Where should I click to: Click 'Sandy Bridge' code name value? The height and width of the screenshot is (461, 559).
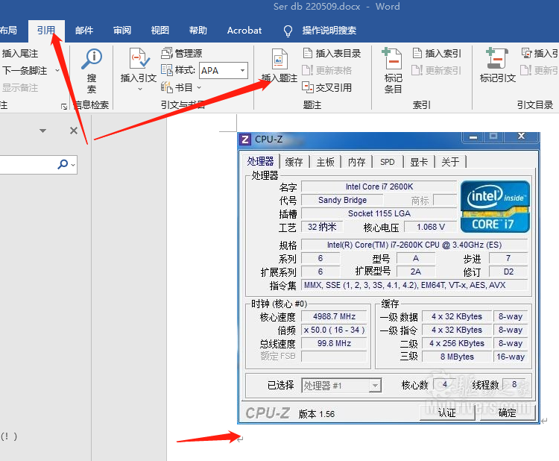tap(342, 200)
